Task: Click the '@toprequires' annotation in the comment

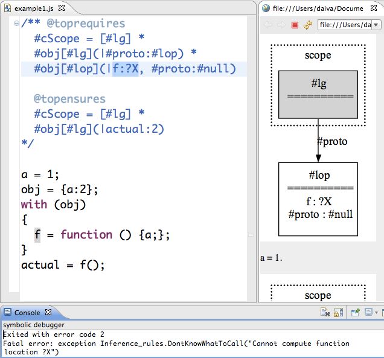Action: tap(86, 24)
